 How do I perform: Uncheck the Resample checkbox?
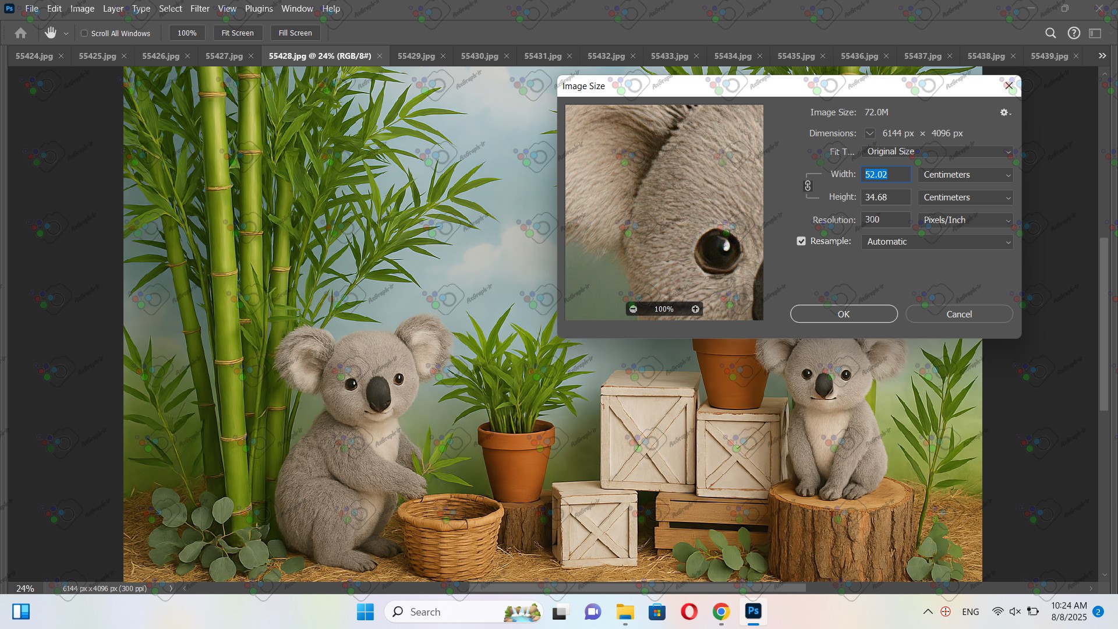[x=801, y=241]
